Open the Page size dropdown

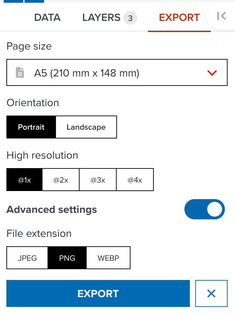coord(117,72)
